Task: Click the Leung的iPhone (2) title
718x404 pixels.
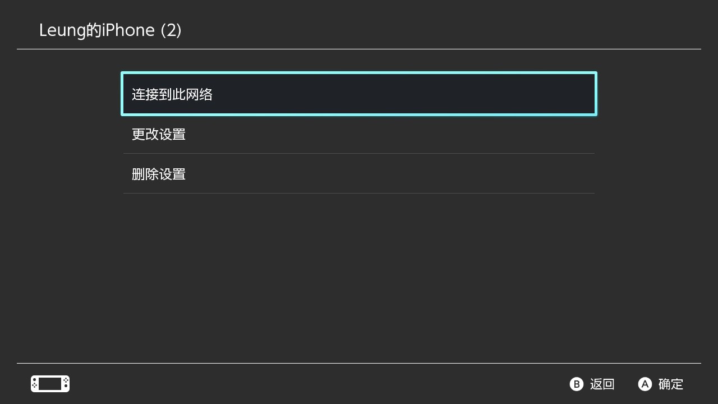Action: [x=110, y=30]
